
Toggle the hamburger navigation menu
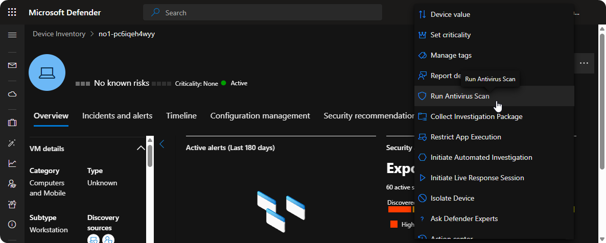pyautogui.click(x=12, y=35)
